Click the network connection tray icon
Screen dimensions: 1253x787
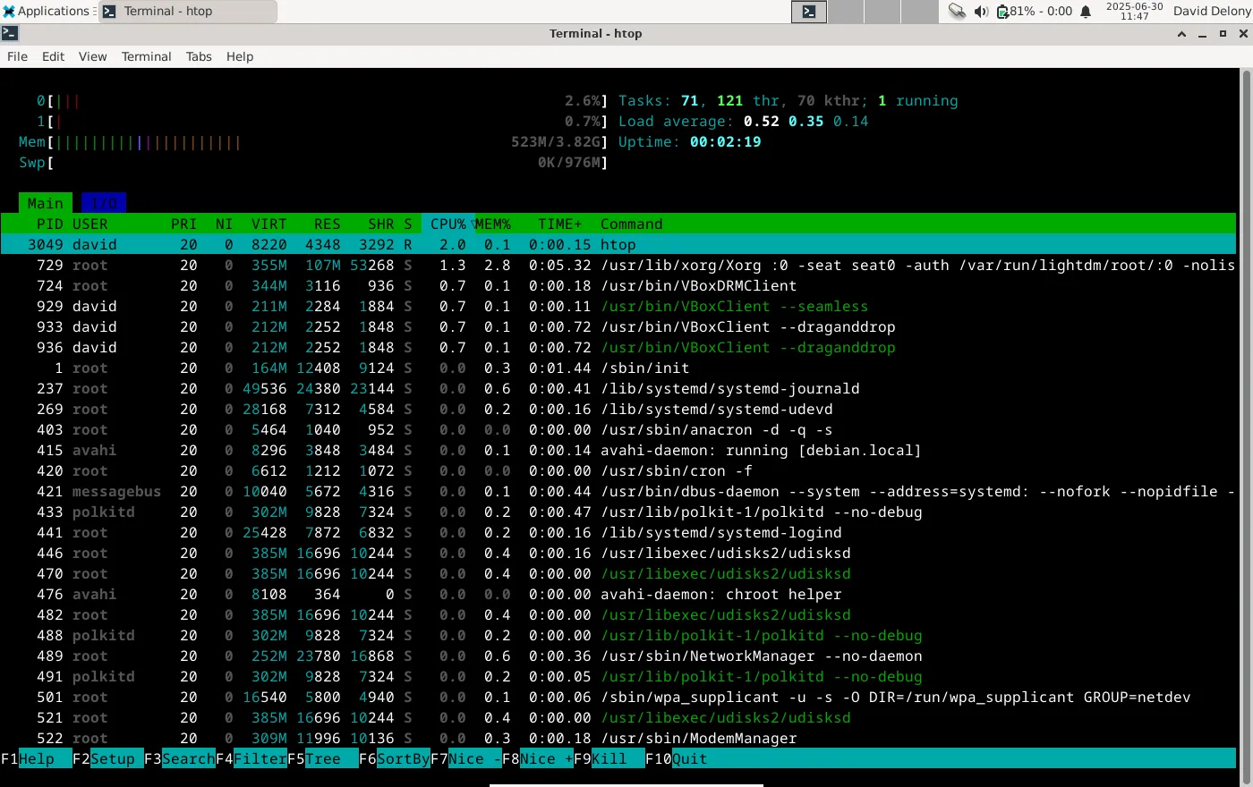[957, 12]
